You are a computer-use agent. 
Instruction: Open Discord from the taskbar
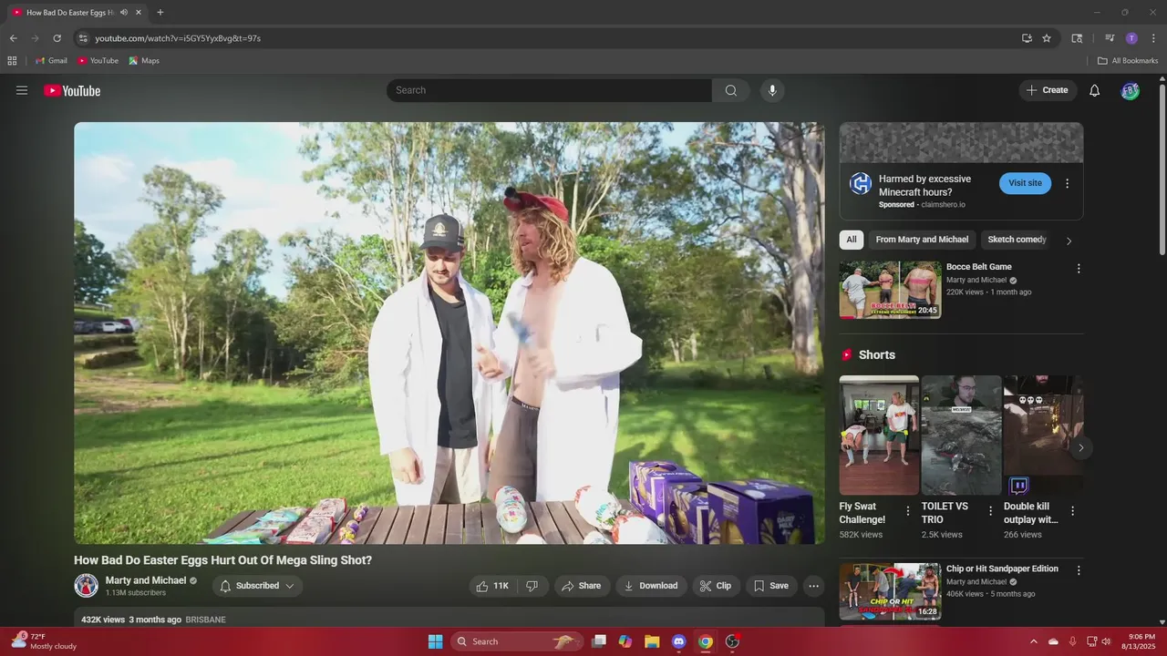pyautogui.click(x=678, y=641)
